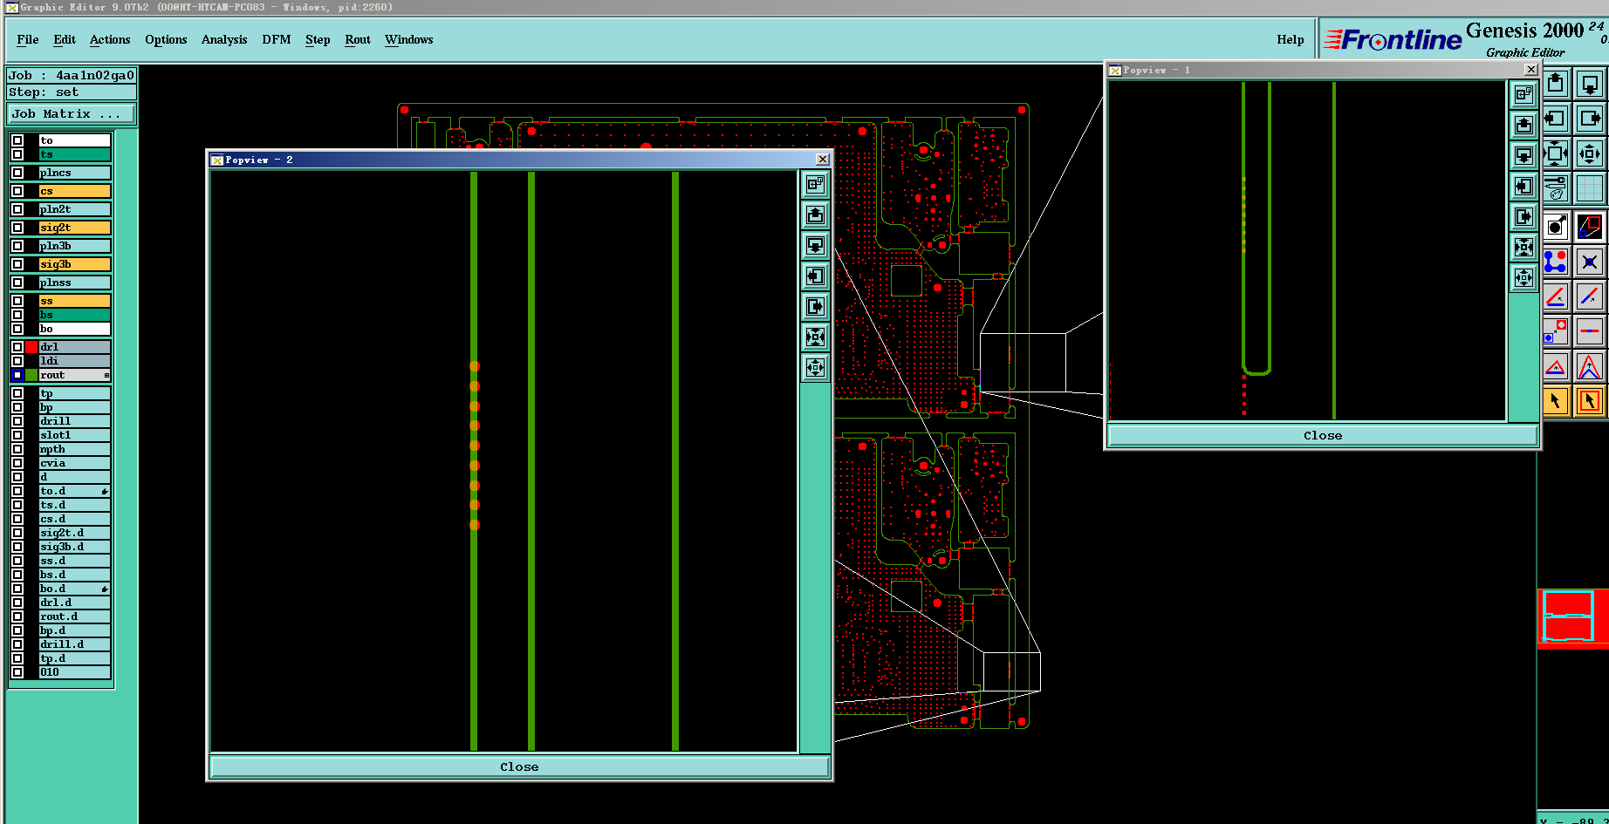1609x824 pixels.
Task: Click the red panel overview thumbnail
Action: click(1572, 617)
